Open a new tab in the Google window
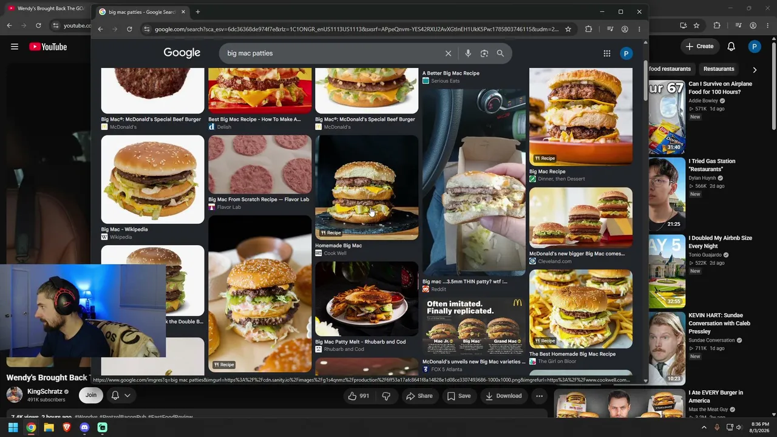 pyautogui.click(x=197, y=12)
